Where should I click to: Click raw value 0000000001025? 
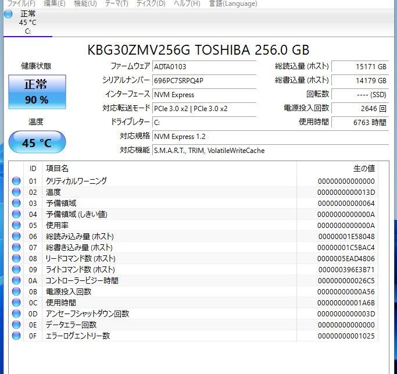point(346,336)
